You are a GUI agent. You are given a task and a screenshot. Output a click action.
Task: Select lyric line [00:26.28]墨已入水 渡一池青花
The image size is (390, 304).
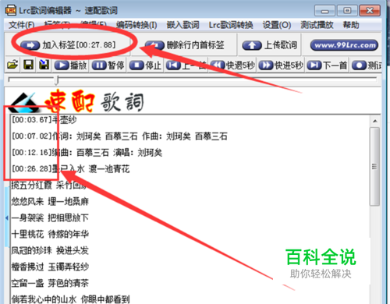[71, 169]
